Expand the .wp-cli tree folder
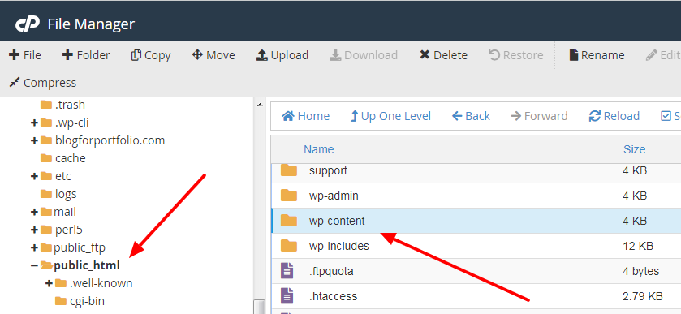681x314 pixels. coord(34,123)
